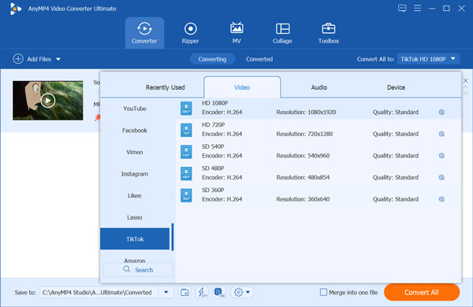Image resolution: width=473 pixels, height=307 pixels.
Task: Click the Save to path field
Action: (x=99, y=292)
